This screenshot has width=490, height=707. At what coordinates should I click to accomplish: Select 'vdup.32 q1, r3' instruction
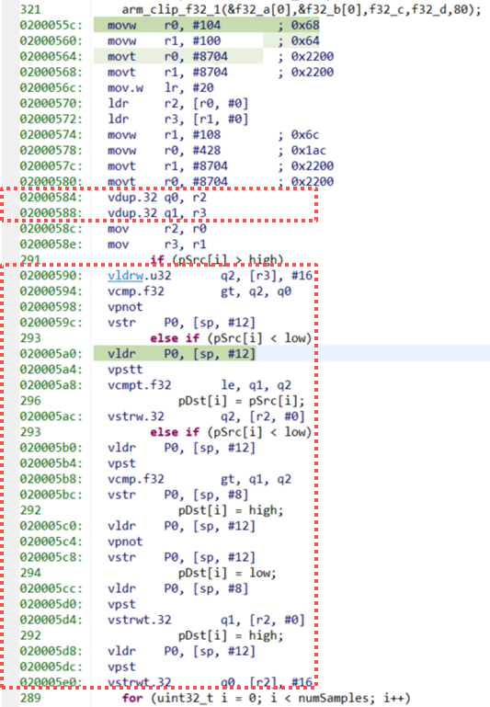coord(157,212)
